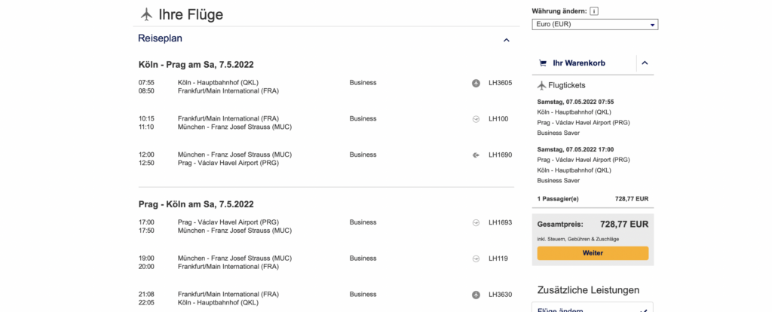Expand the Flüge ändern option

pyautogui.click(x=643, y=309)
